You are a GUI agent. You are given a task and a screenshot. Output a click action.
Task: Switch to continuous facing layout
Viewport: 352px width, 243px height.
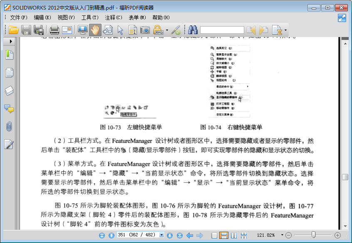(244, 236)
